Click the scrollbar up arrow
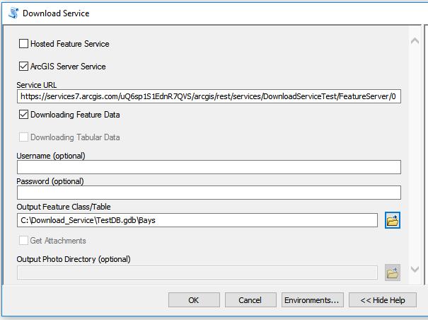Viewport: 428px width, 320px height. click(x=416, y=42)
